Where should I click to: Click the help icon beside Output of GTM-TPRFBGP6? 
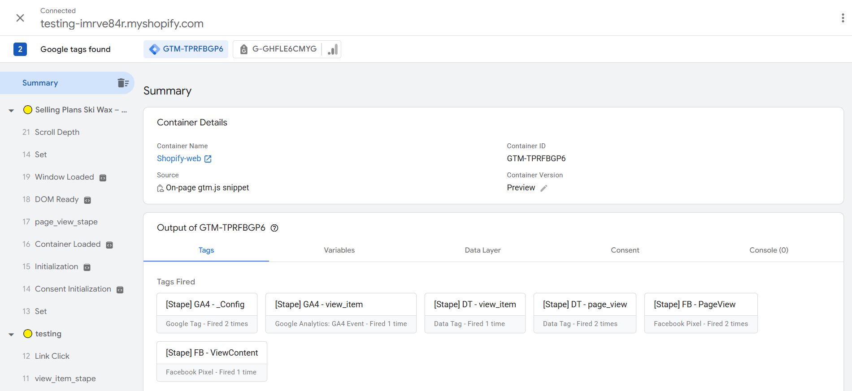pyautogui.click(x=274, y=228)
